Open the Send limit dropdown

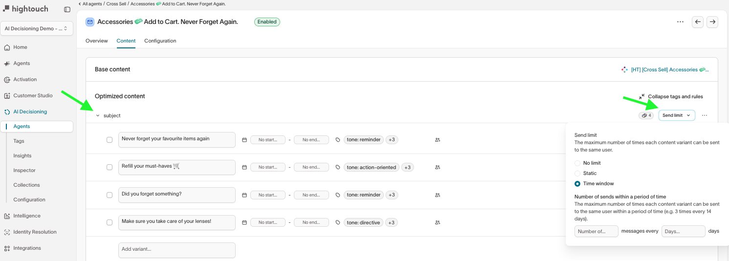(x=676, y=116)
